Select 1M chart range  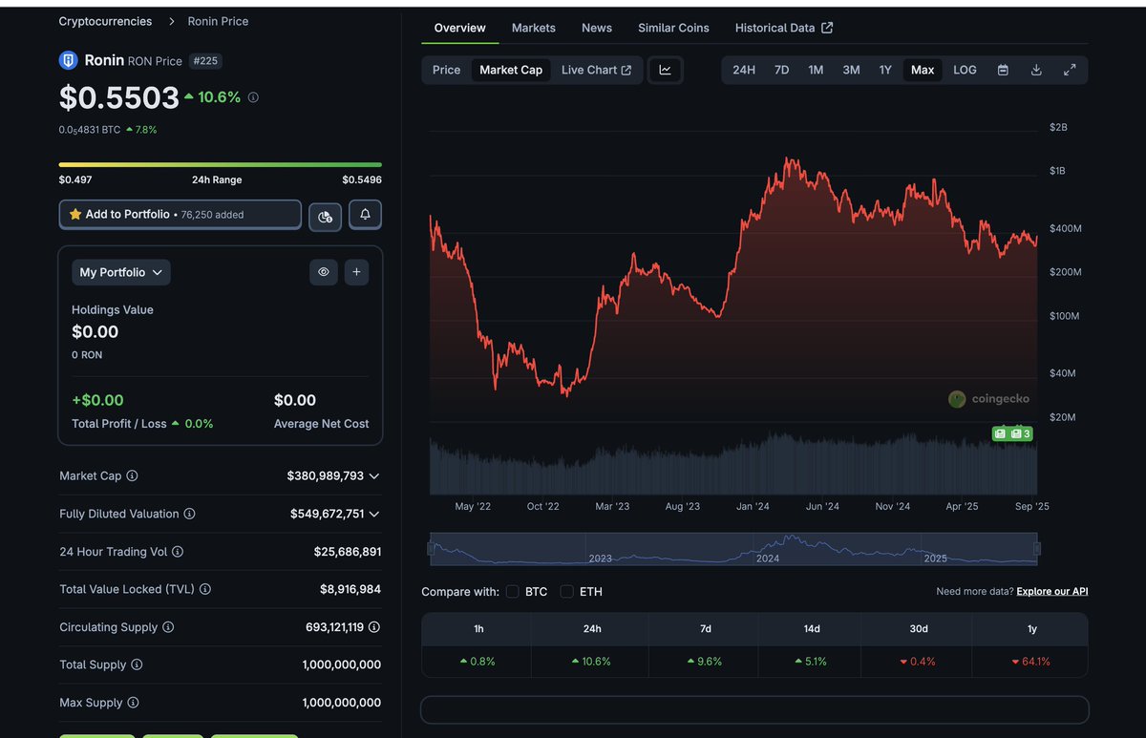pos(816,70)
